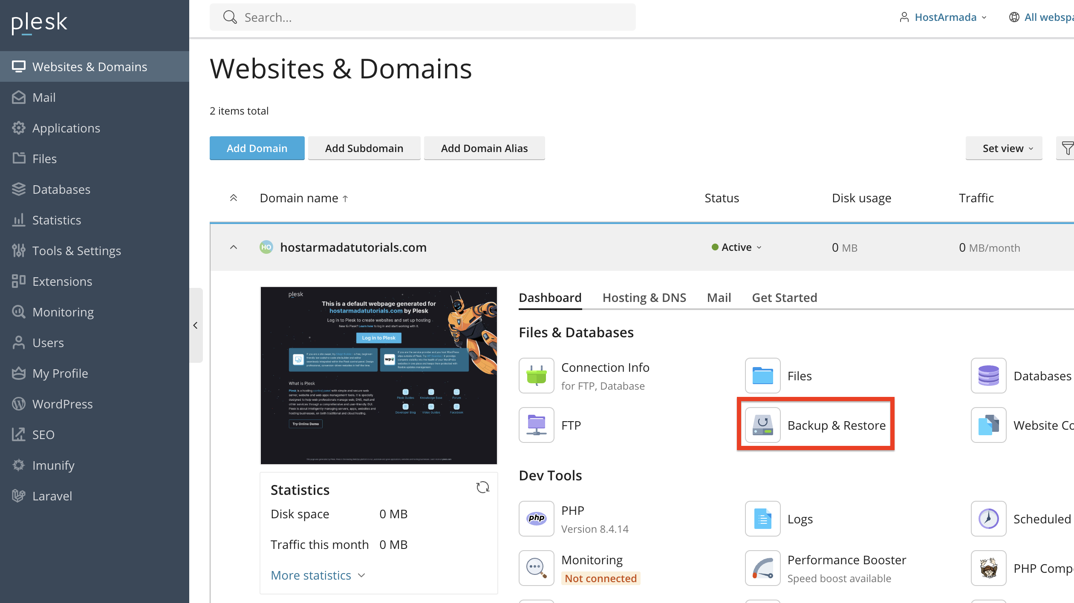Open Websites & Domains in sidebar
The image size is (1074, 603).
[x=95, y=66]
